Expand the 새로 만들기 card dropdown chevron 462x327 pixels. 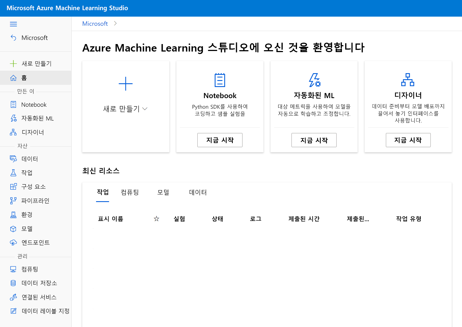pyautogui.click(x=145, y=109)
